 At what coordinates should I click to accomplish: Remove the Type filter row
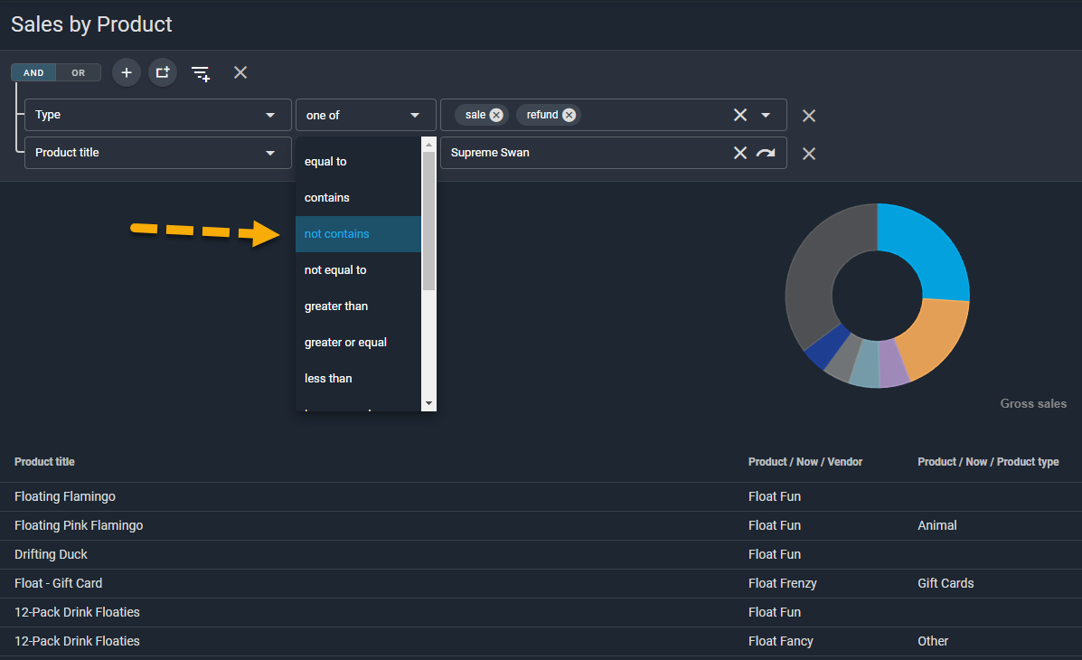[x=809, y=116]
